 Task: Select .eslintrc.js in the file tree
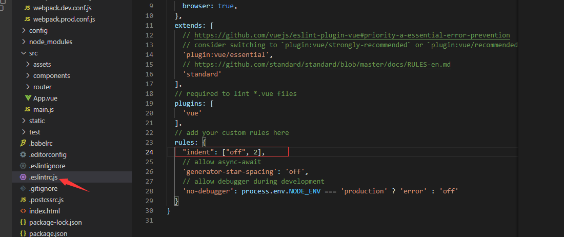44,177
